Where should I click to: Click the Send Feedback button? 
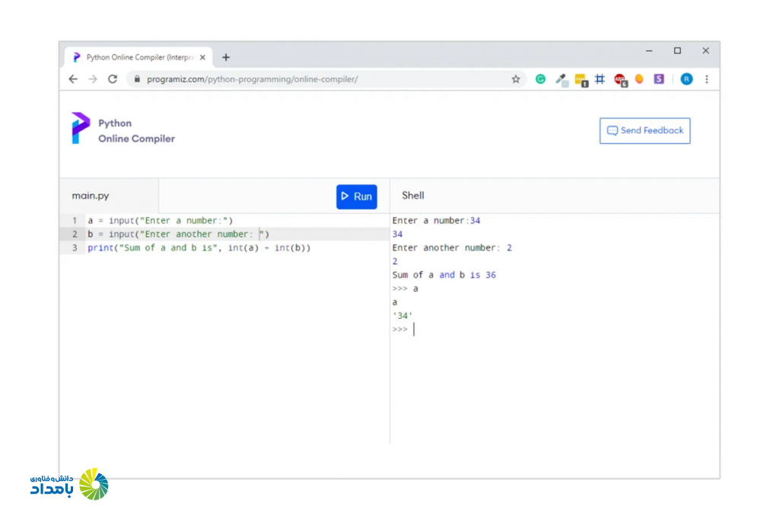click(x=645, y=131)
